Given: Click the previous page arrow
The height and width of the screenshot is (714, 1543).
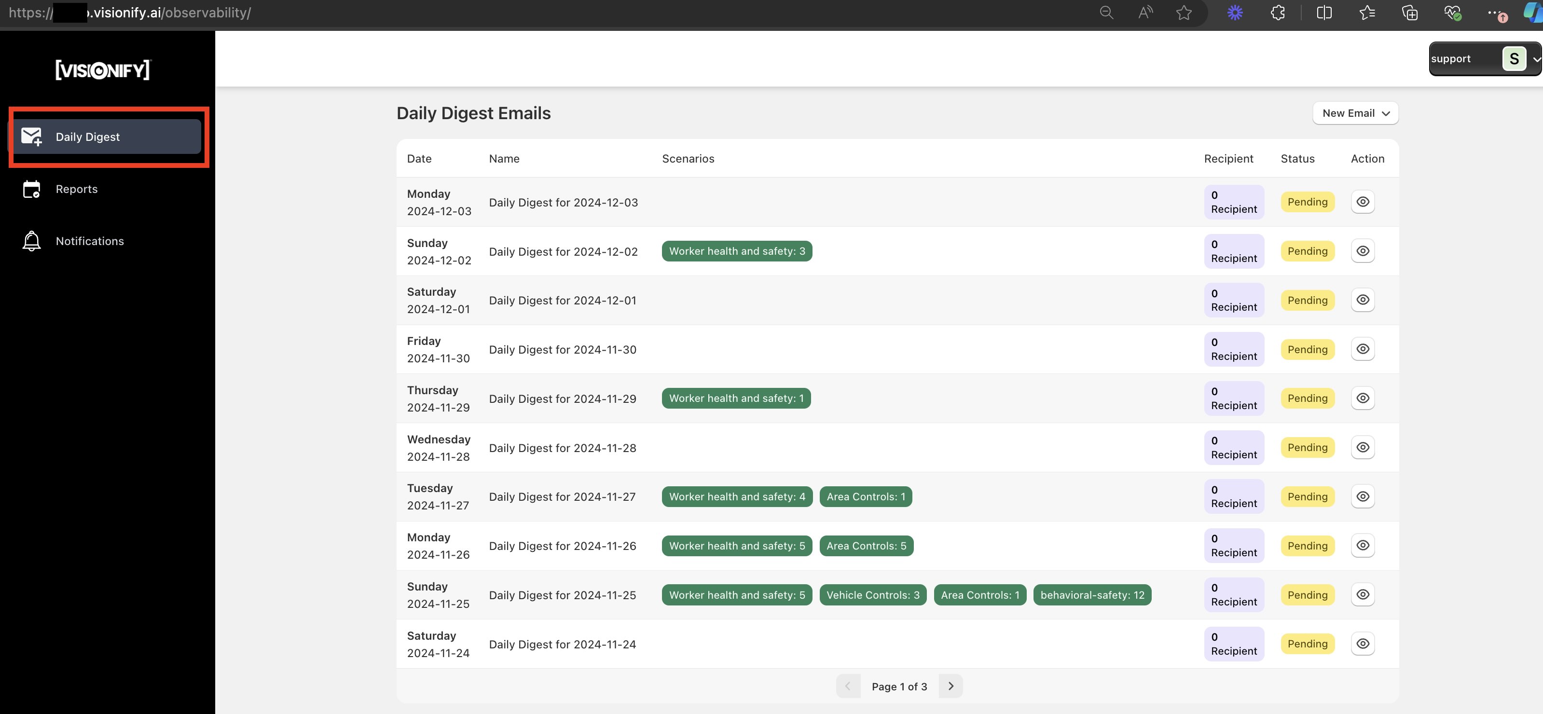Looking at the screenshot, I should click(848, 686).
